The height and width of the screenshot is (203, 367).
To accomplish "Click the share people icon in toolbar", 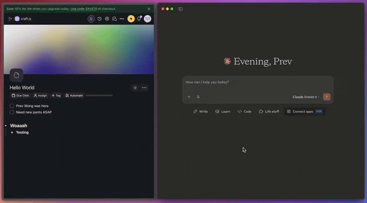I will pos(91,19).
